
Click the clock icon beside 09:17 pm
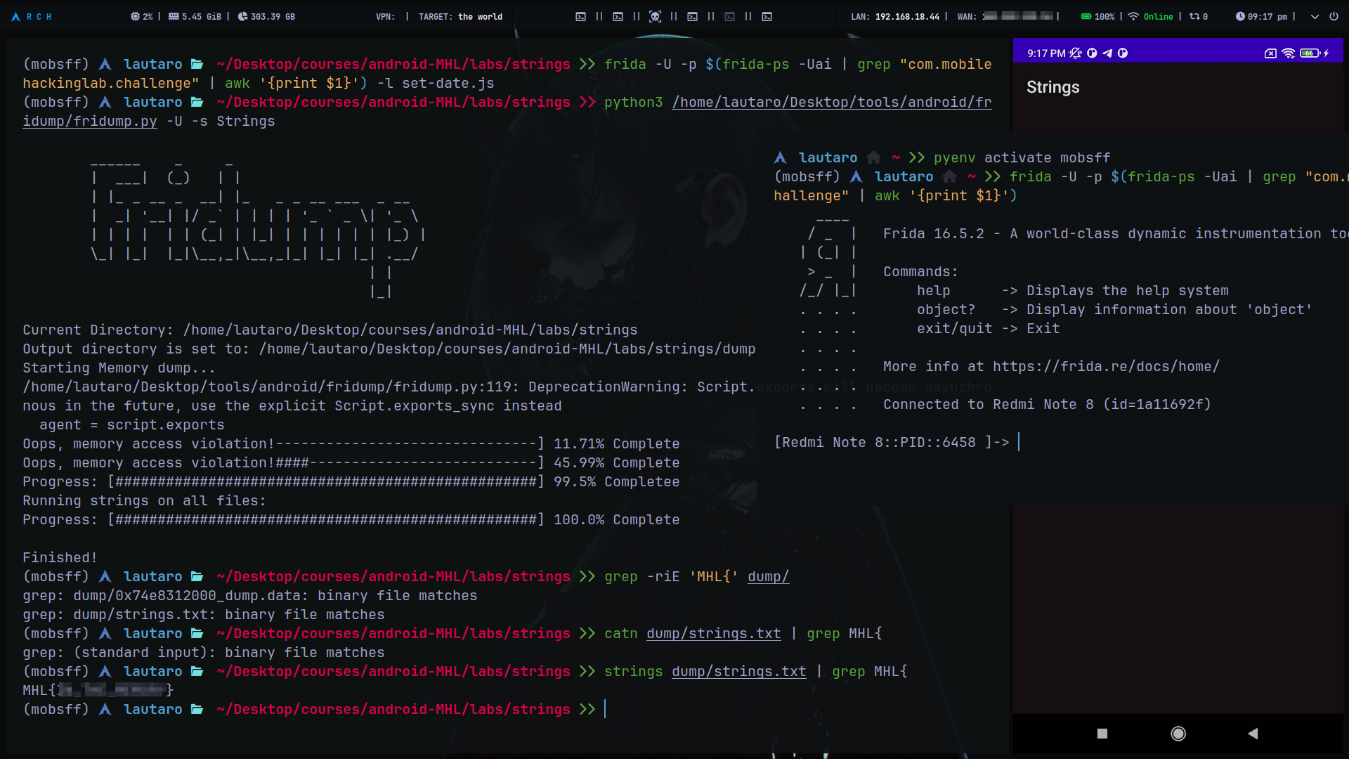pyautogui.click(x=1239, y=16)
